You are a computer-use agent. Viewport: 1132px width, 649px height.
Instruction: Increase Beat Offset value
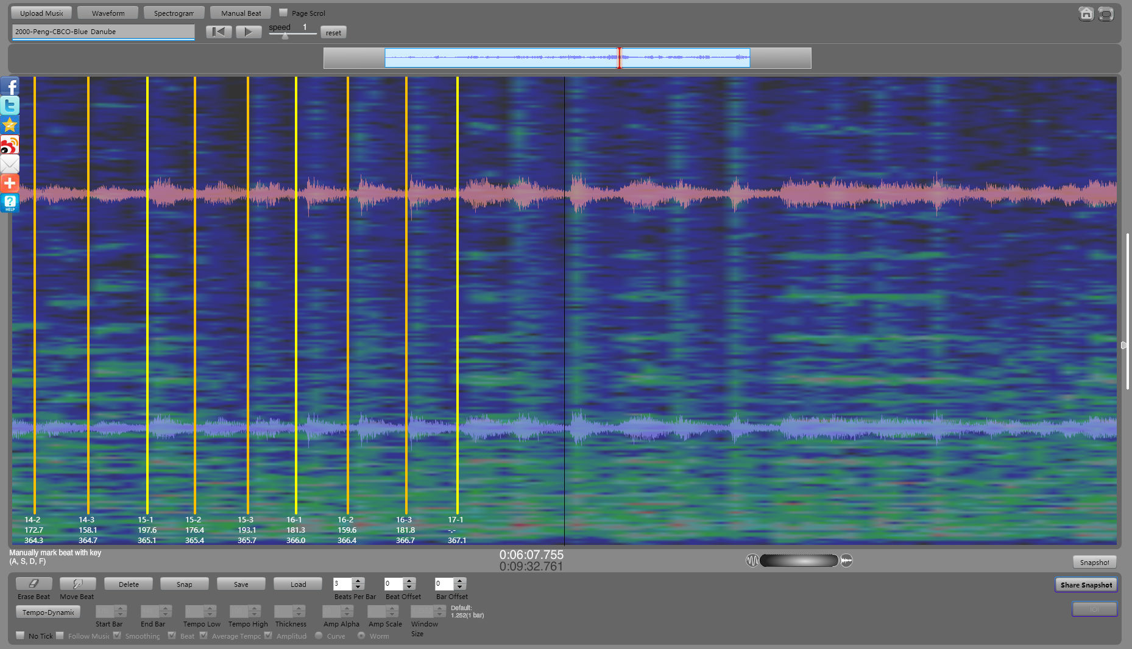point(409,581)
